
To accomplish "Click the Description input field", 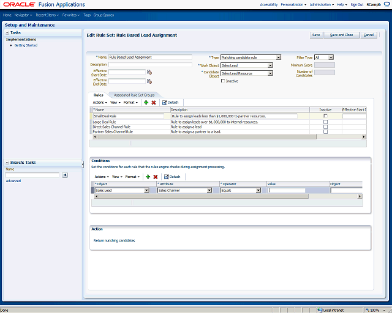I will tap(150, 64).
